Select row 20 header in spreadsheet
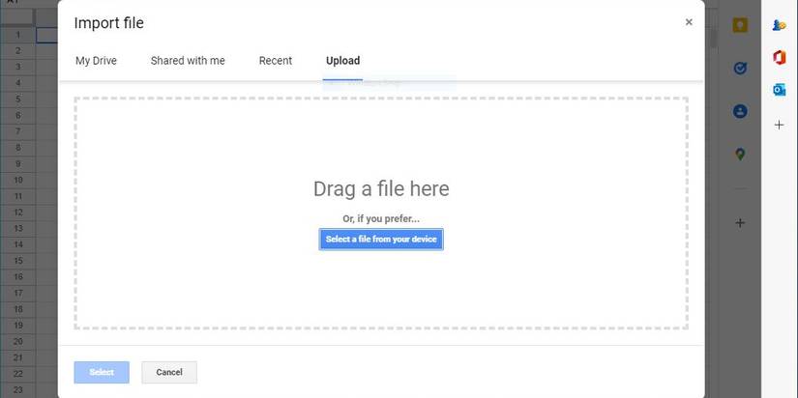Image resolution: width=798 pixels, height=398 pixels. click(x=17, y=342)
